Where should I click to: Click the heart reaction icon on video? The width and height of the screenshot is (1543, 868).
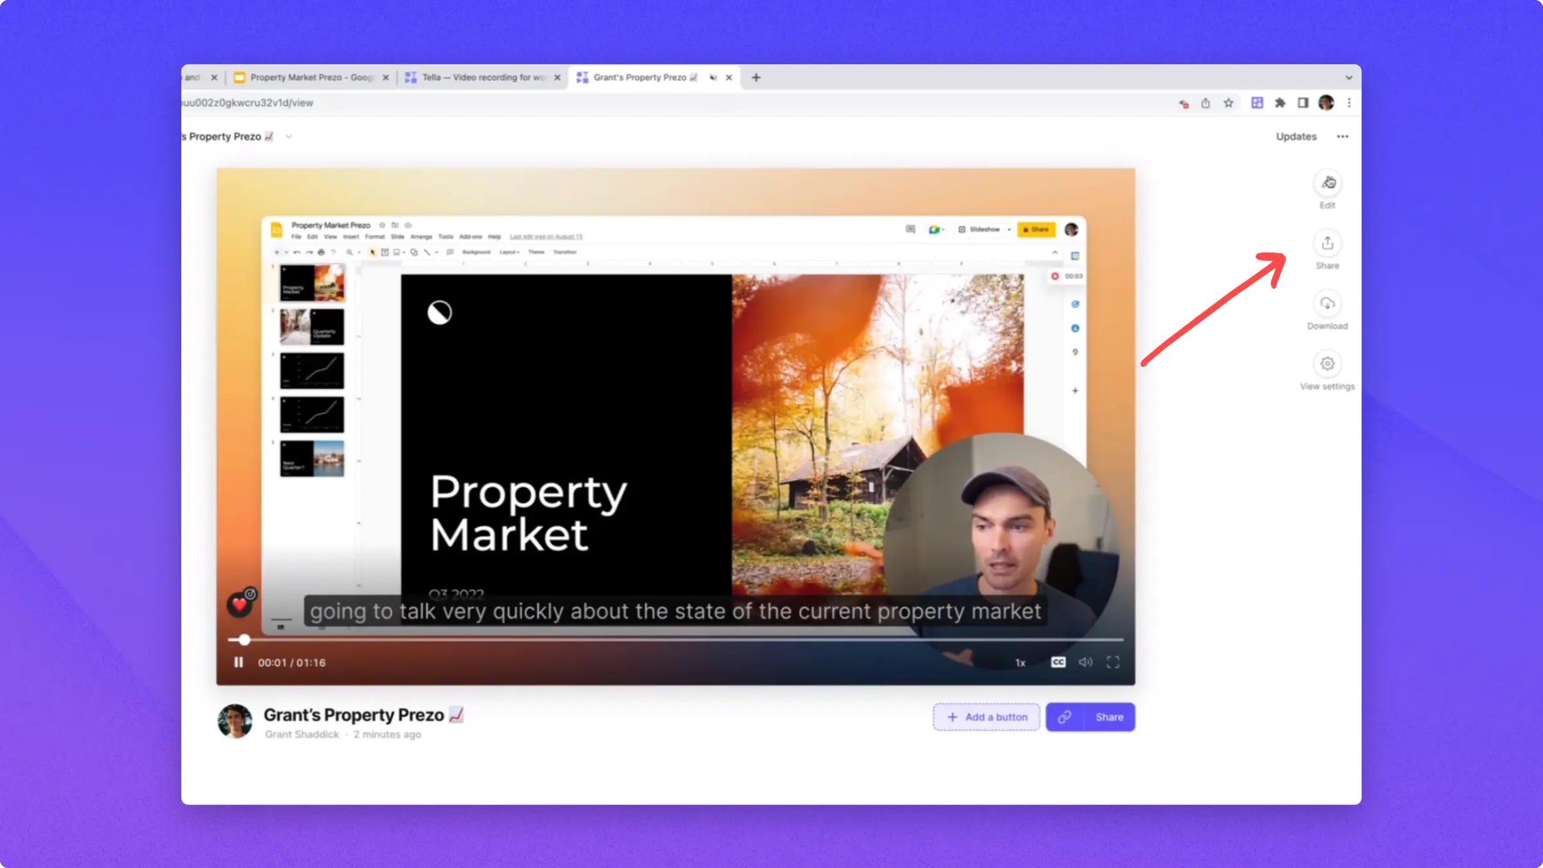pos(240,604)
